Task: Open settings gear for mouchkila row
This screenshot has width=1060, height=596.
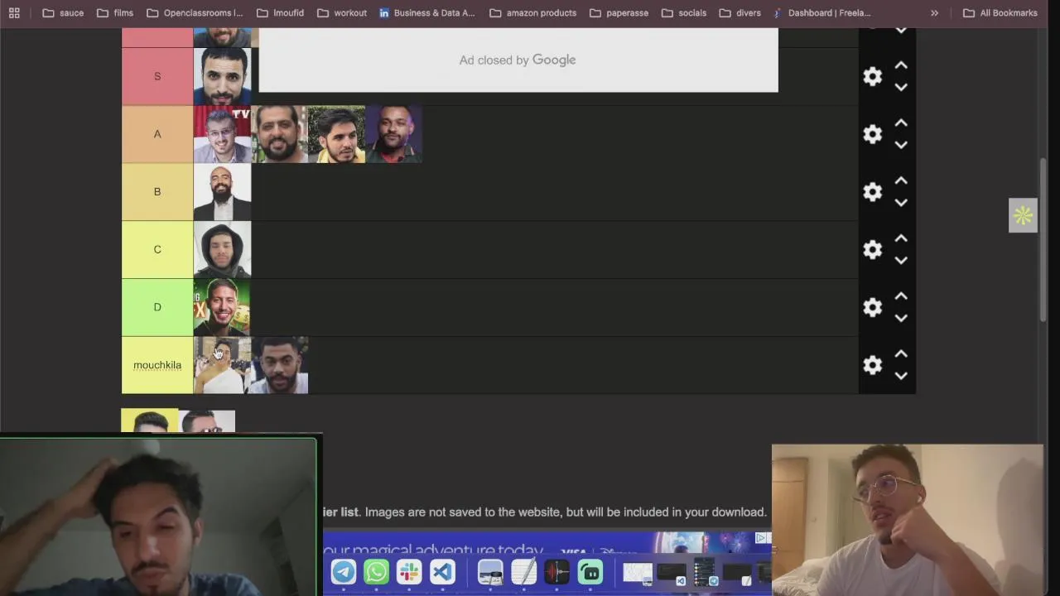Action: point(872,365)
